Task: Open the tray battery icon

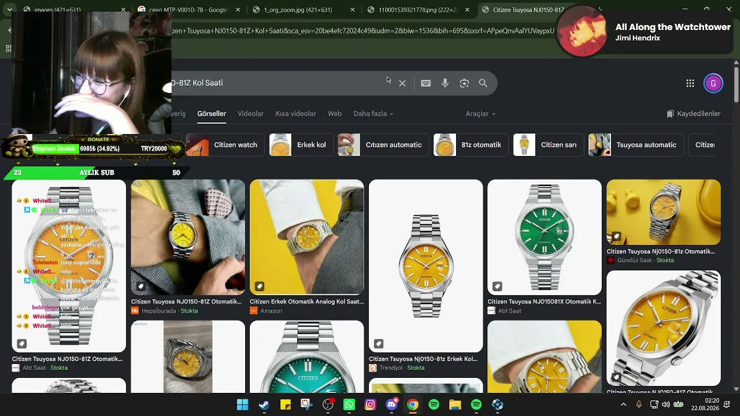Action: click(678, 404)
